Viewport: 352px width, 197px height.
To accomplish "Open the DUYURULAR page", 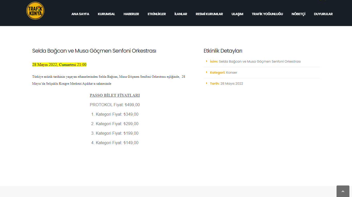I will click(323, 14).
